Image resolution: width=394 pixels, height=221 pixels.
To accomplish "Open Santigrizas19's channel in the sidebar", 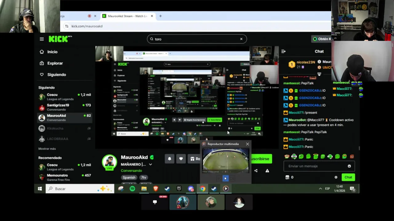I will coord(65,107).
